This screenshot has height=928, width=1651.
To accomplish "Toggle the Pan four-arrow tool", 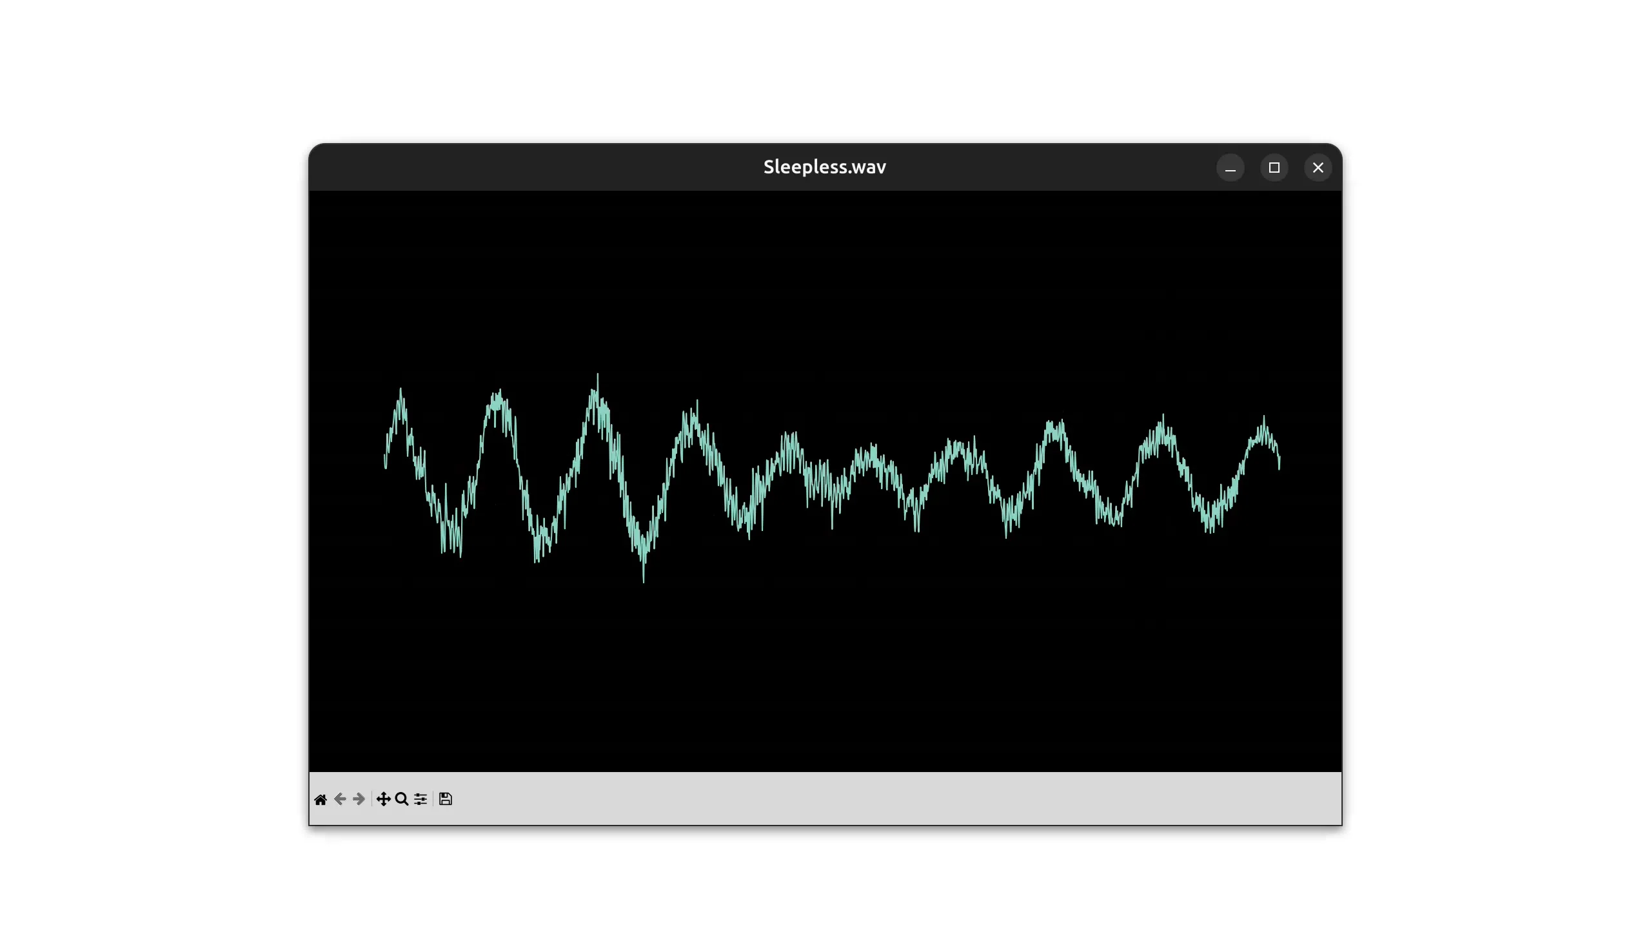I will coord(384,800).
